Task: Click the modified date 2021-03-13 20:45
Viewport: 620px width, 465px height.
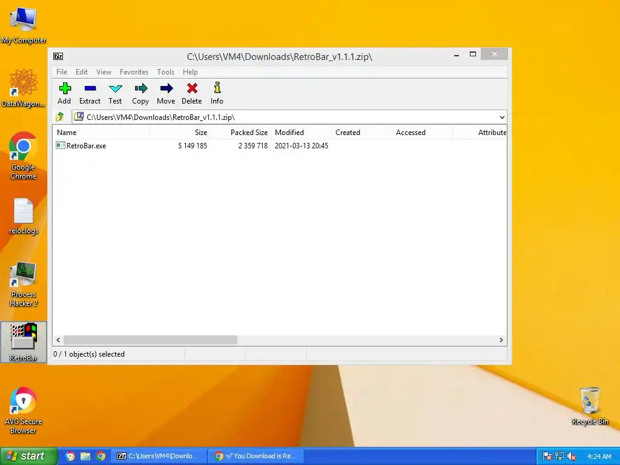Action: tap(302, 145)
